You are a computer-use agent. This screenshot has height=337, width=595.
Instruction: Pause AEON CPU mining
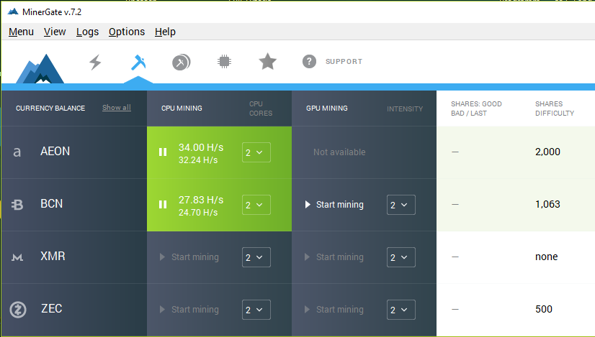163,152
